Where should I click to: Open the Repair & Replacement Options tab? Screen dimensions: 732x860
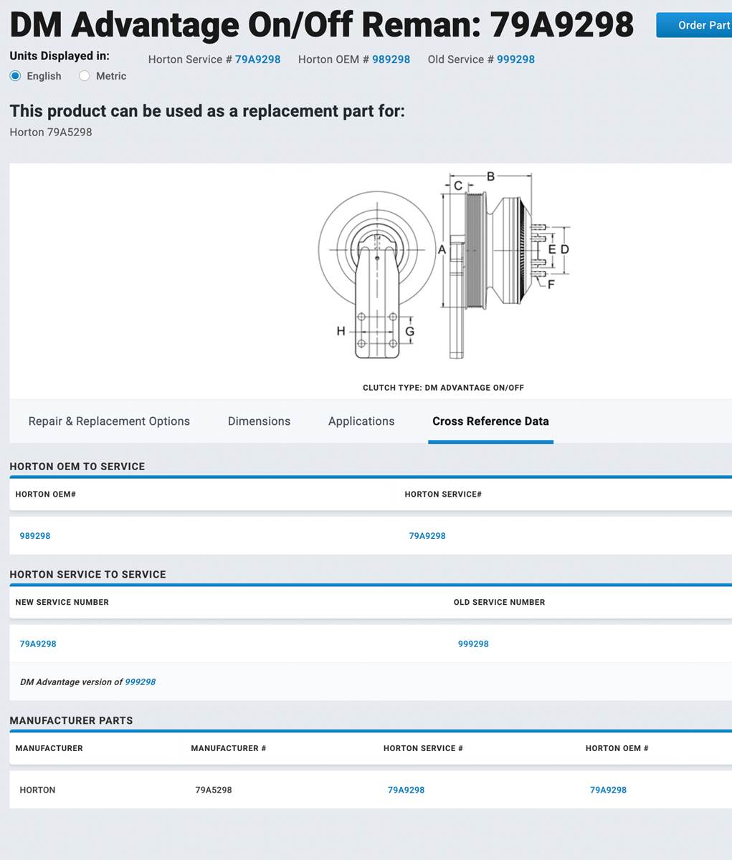[109, 421]
